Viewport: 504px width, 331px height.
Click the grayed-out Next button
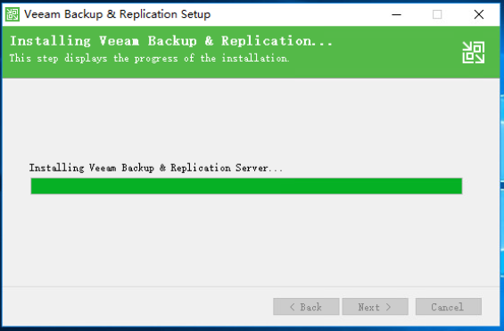376,307
